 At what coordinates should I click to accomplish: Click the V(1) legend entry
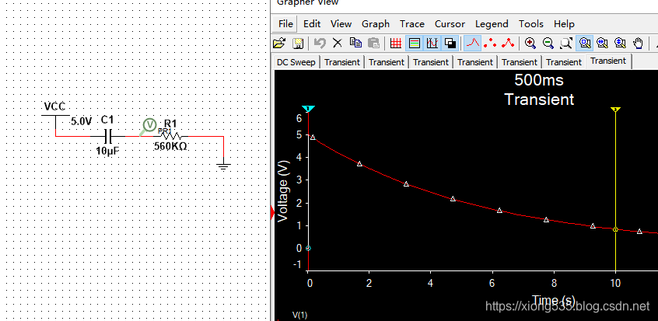pos(299,315)
